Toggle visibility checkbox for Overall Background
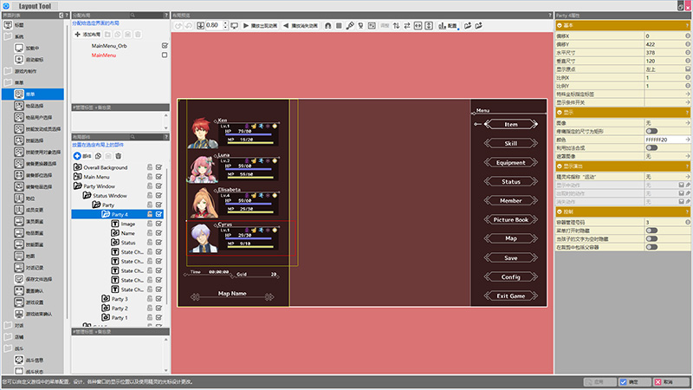 (x=159, y=167)
